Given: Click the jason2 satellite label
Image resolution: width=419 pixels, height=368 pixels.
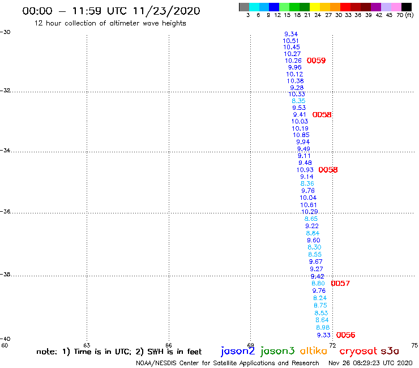Looking at the screenshot, I should click(x=238, y=351).
